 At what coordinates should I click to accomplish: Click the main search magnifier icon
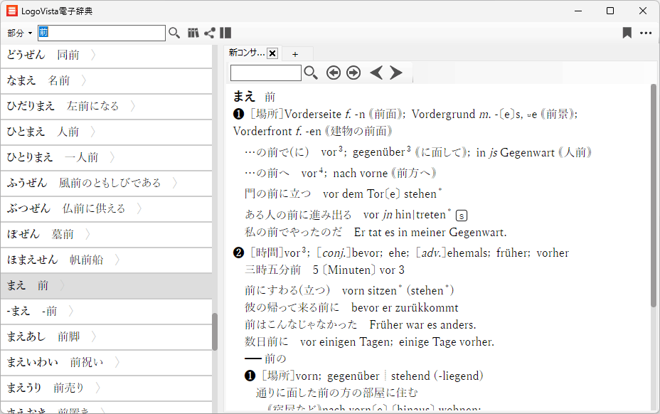tap(174, 33)
